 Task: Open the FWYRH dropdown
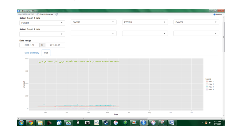(145, 22)
